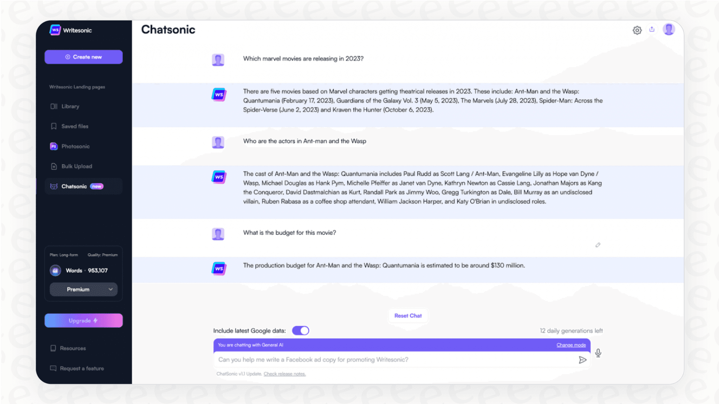
Task: Send message with paper plane icon
Action: (582, 360)
